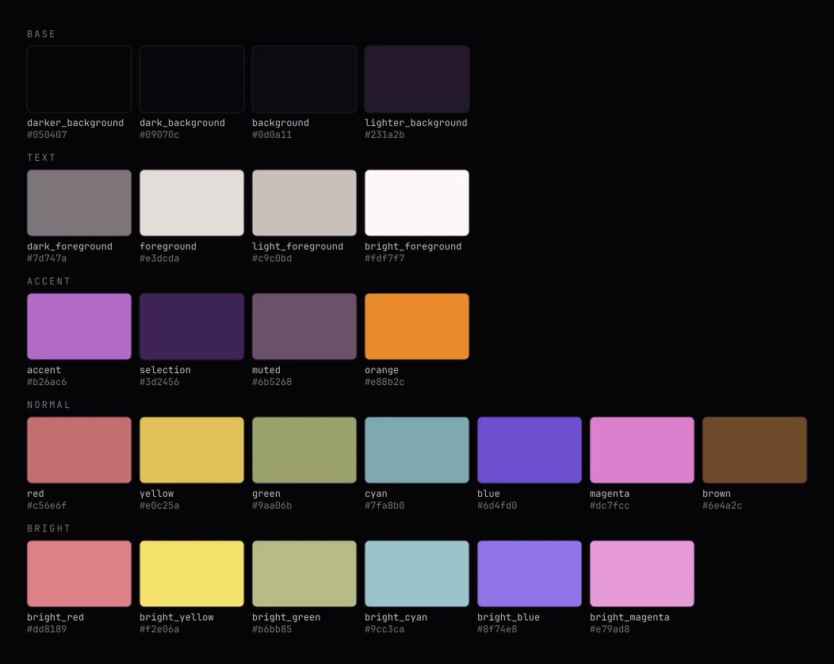This screenshot has height=664, width=834.
Task: Click hex code #c9c0bd
Action: click(x=272, y=258)
